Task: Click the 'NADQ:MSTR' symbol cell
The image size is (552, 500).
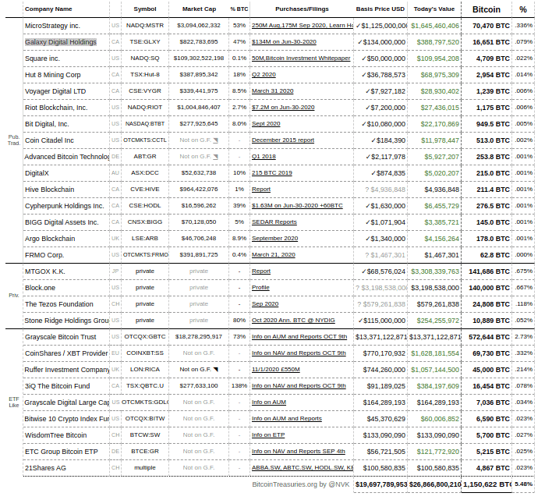Action: 145,26
